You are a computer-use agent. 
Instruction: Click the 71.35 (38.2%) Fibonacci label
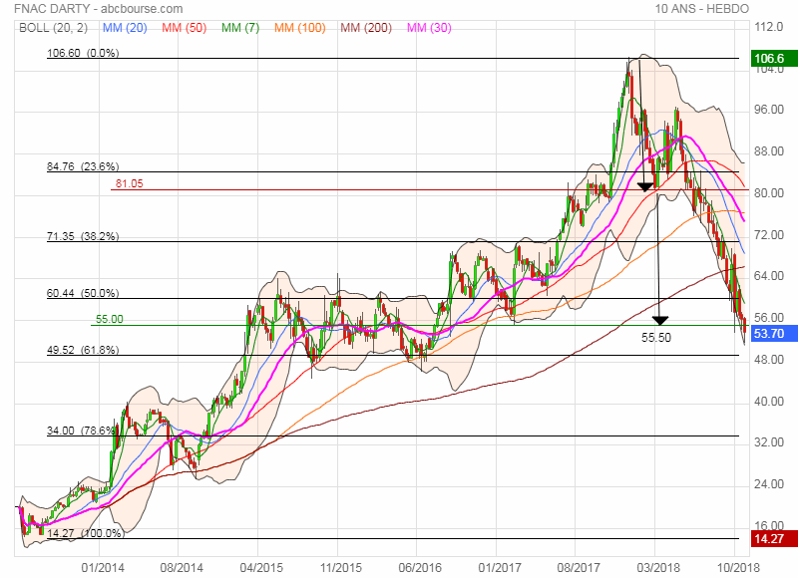click(x=83, y=236)
